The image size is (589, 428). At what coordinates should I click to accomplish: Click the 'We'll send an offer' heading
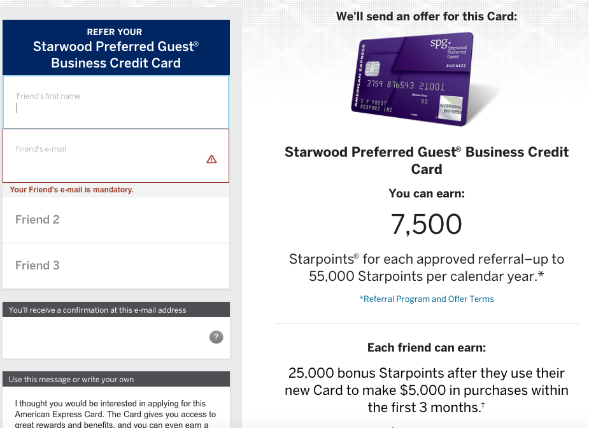click(427, 17)
